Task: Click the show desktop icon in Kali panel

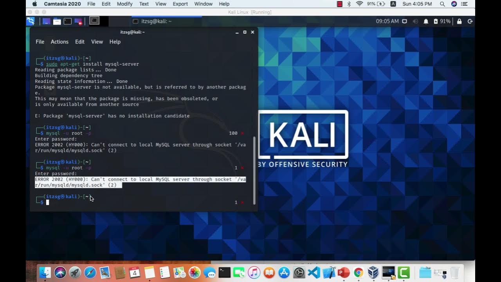Action: [x=46, y=21]
